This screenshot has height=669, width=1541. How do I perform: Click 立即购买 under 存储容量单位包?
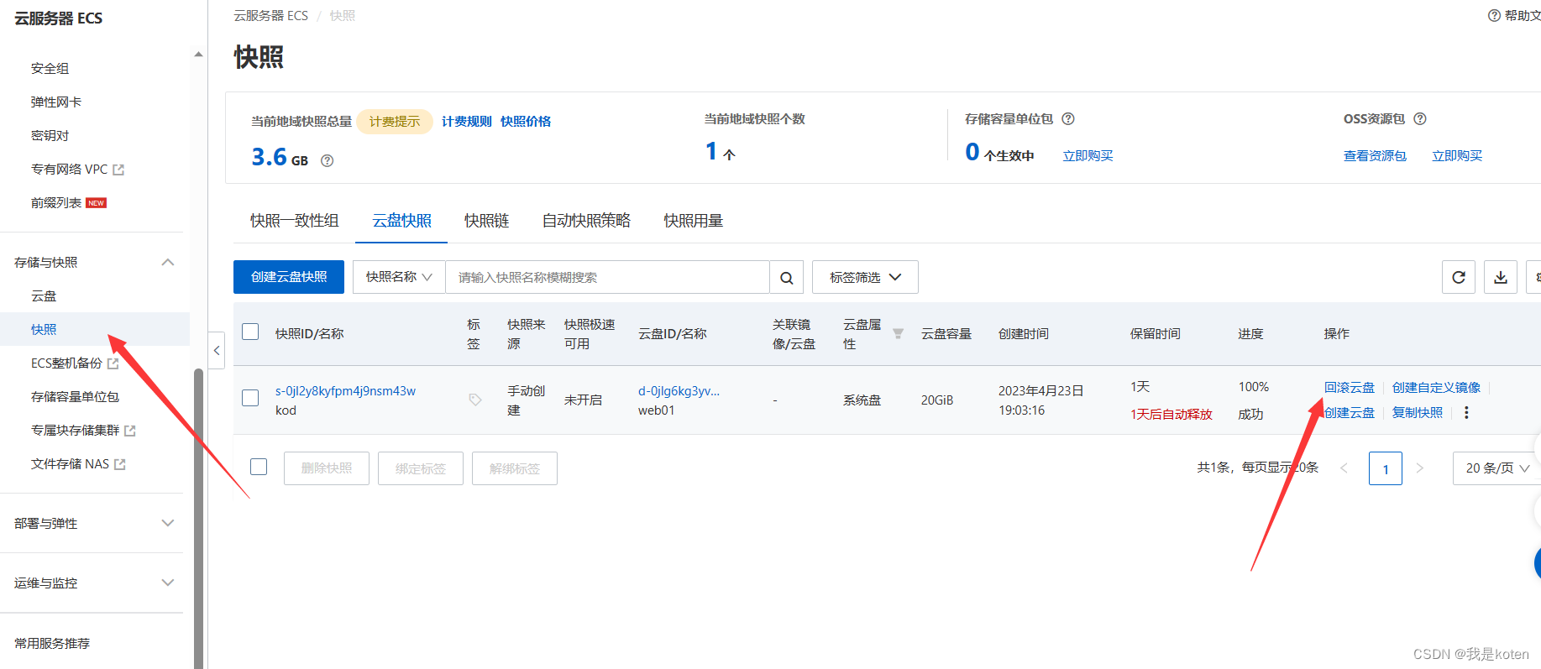[x=1088, y=155]
